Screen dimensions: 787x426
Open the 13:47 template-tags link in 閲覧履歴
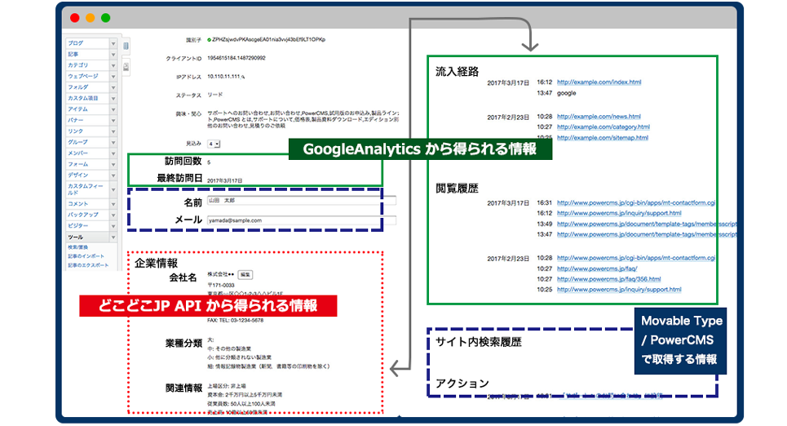pos(647,234)
